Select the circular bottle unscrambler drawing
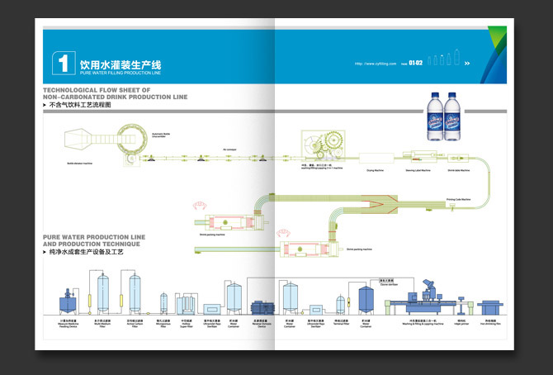This screenshot has width=553, height=375. [132, 139]
